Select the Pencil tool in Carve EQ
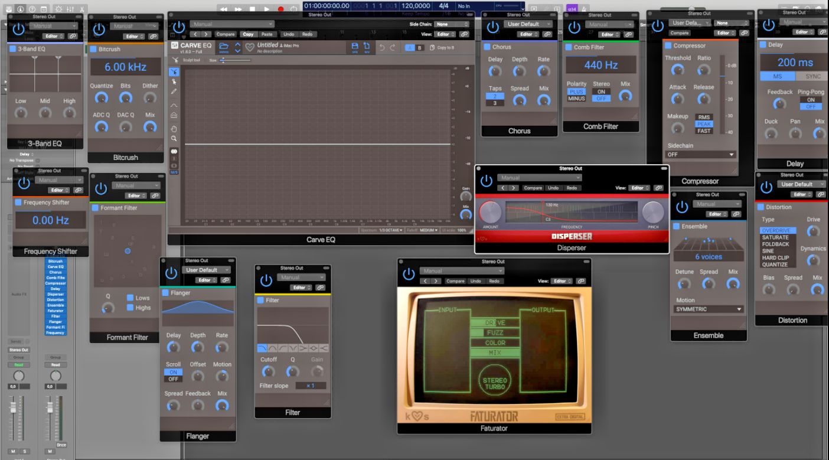This screenshot has height=460, width=829. (175, 90)
